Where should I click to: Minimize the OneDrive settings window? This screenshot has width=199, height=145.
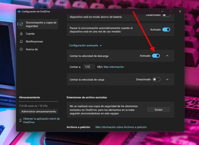click(x=162, y=11)
